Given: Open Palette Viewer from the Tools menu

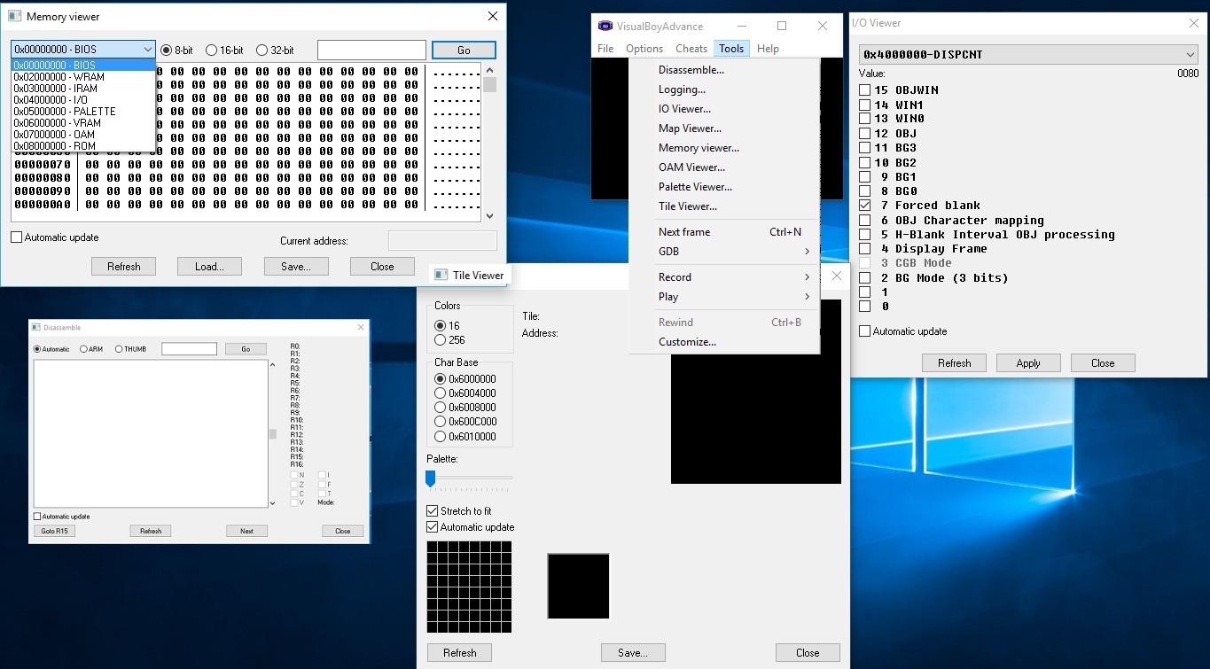Looking at the screenshot, I should click(695, 187).
